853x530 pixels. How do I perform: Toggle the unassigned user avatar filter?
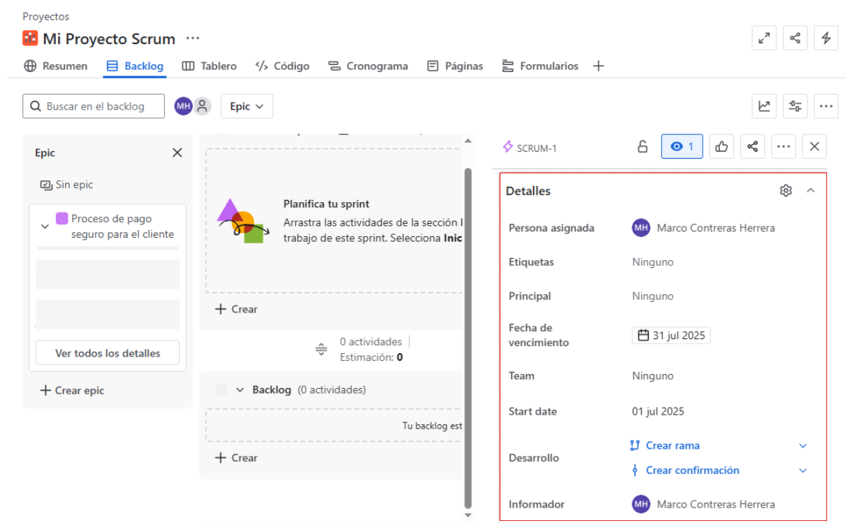202,106
